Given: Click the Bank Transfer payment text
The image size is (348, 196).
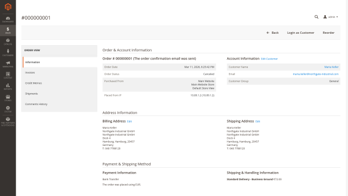Looking at the screenshot, I should [x=110, y=179].
